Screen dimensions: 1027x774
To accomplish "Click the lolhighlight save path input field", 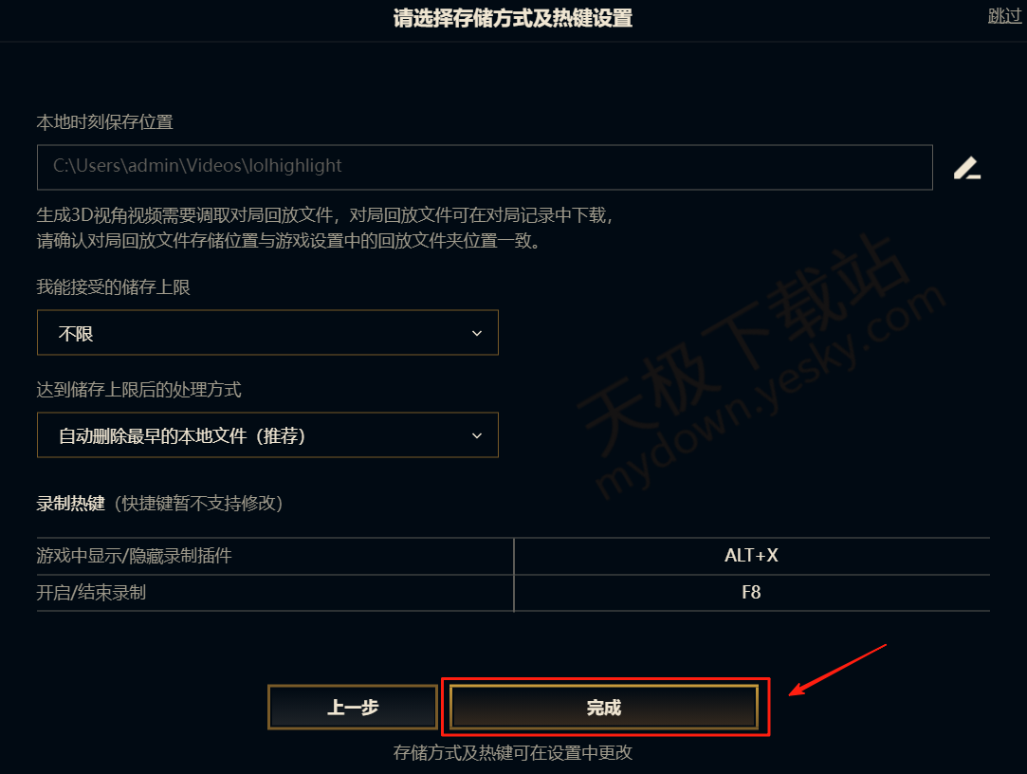I will point(485,167).
